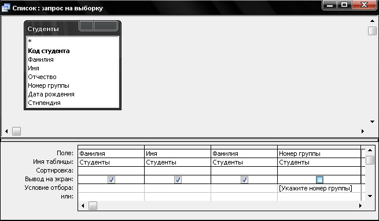Click Поле cell containing Номер группы

pyautogui.click(x=319, y=153)
